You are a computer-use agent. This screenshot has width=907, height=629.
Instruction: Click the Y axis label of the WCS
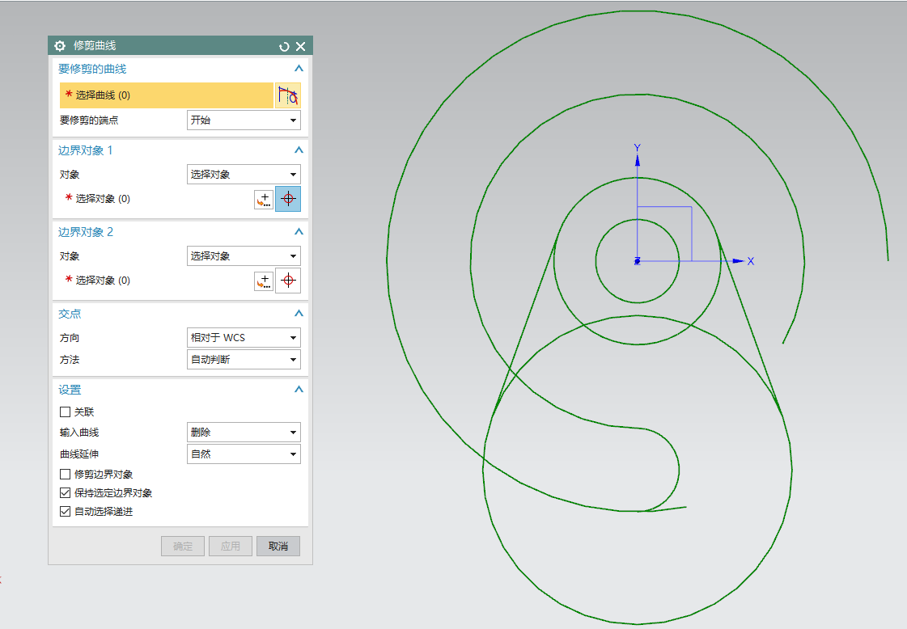tap(638, 148)
